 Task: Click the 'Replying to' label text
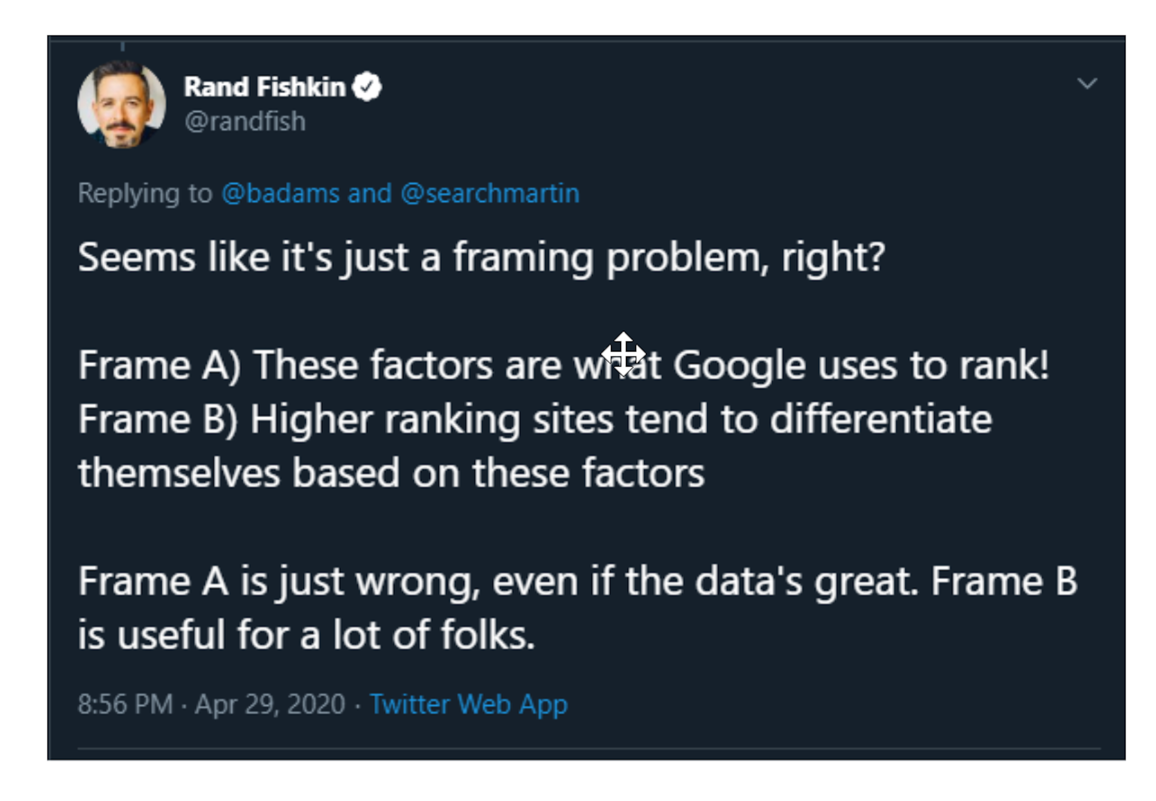[145, 193]
